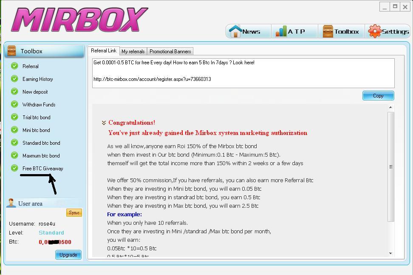Open the News section label
This screenshot has height=275, width=413.
point(251,32)
